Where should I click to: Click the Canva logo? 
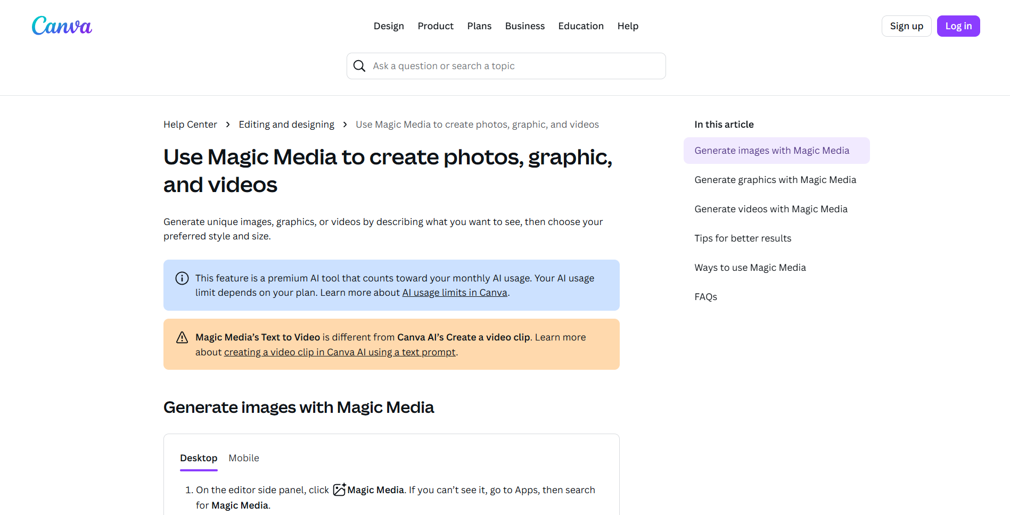click(62, 26)
